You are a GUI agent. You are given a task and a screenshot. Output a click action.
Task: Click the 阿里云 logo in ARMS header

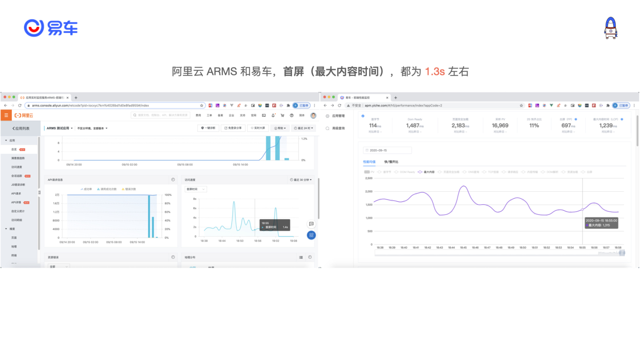click(x=24, y=115)
